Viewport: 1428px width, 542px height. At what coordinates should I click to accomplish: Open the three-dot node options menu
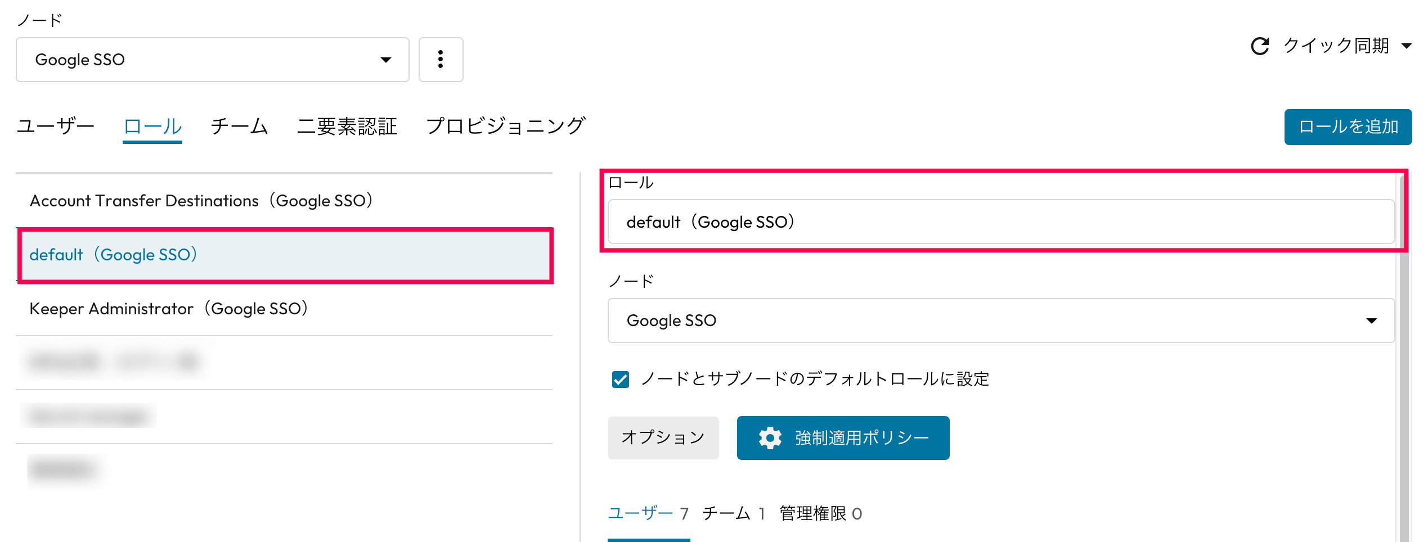point(441,60)
